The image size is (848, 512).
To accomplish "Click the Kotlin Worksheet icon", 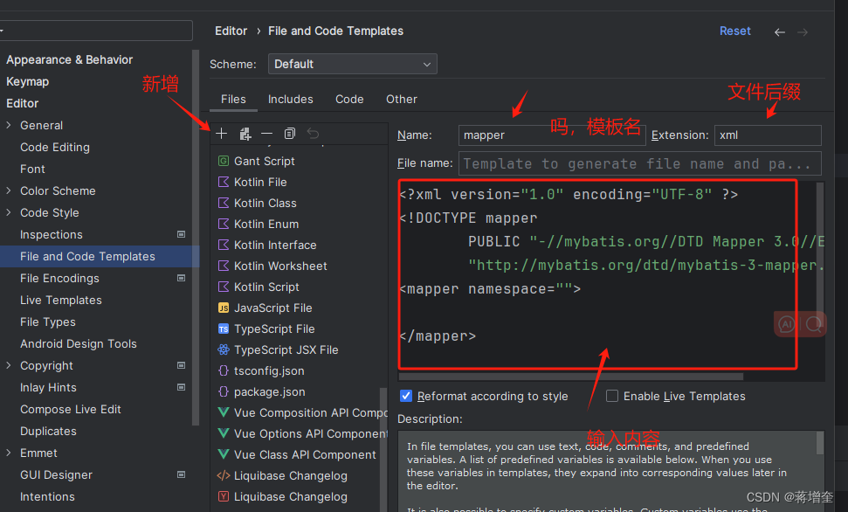I will tap(224, 266).
